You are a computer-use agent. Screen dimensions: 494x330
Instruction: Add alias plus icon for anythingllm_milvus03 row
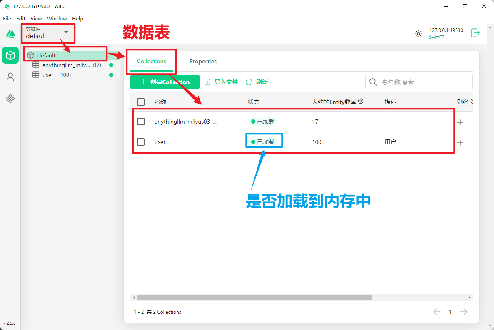(x=460, y=122)
